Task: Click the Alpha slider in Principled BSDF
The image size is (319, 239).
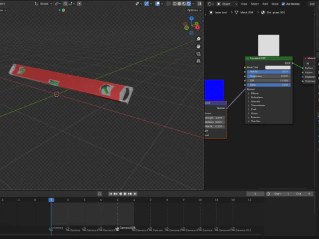Action: click(x=268, y=85)
